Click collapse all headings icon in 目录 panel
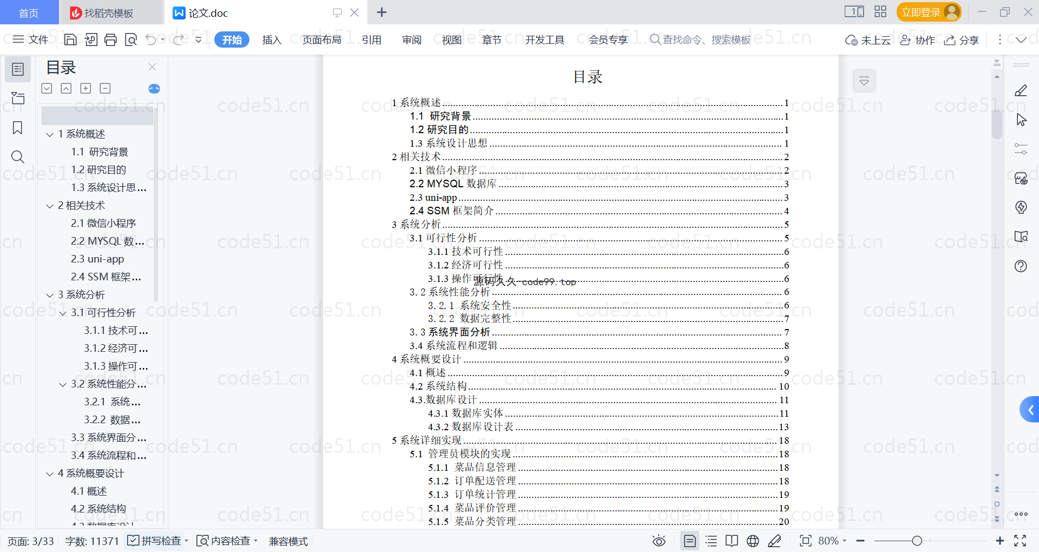Viewport: 1039px width, 552px height. pos(66,88)
